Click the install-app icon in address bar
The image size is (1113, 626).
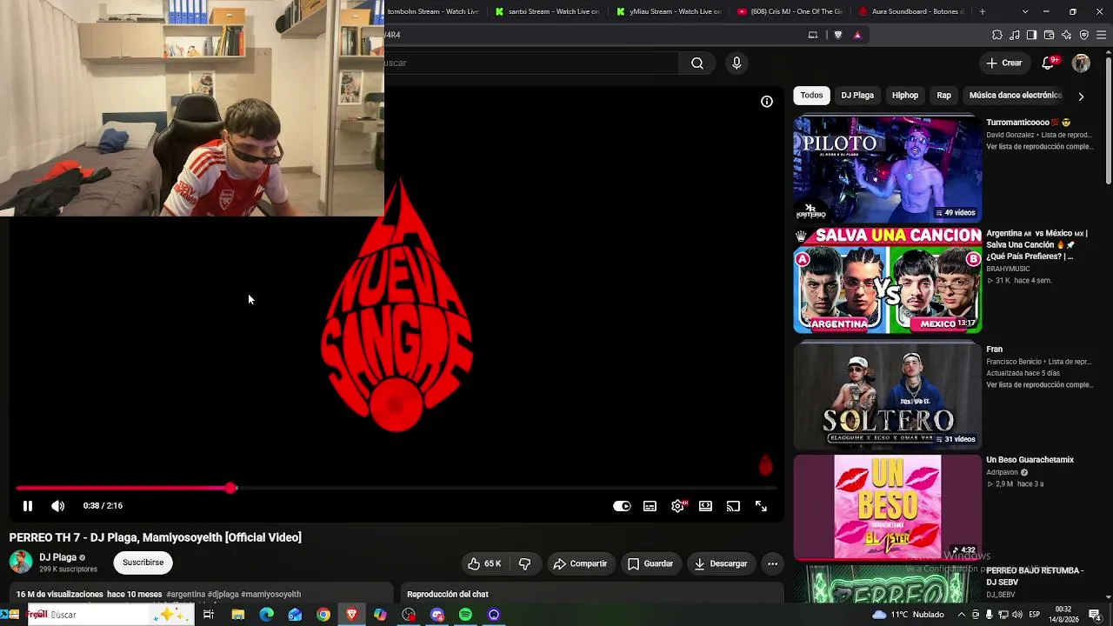[x=813, y=35]
